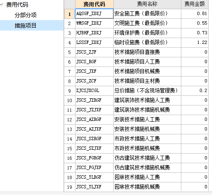
Task: Select the JSCS_SZJXF code cell
Action: pyautogui.click(x=94, y=149)
